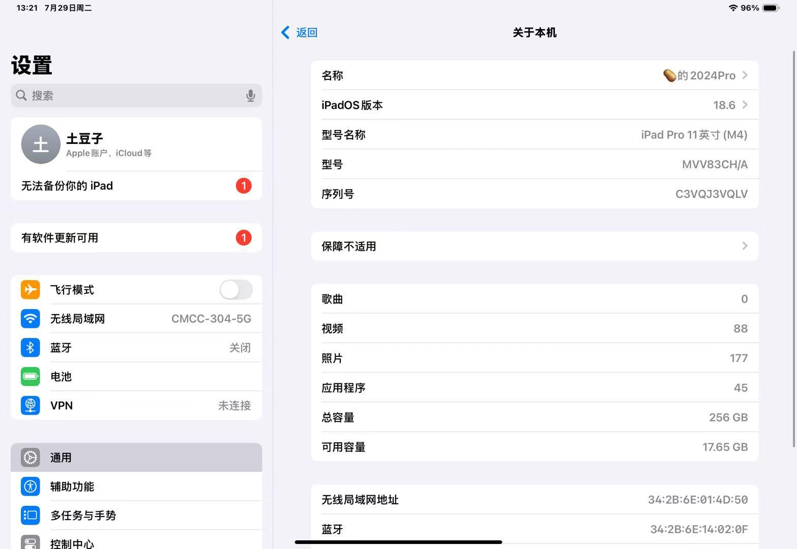Tap the 应用程序 count 45
The width and height of the screenshot is (797, 549).
741,388
